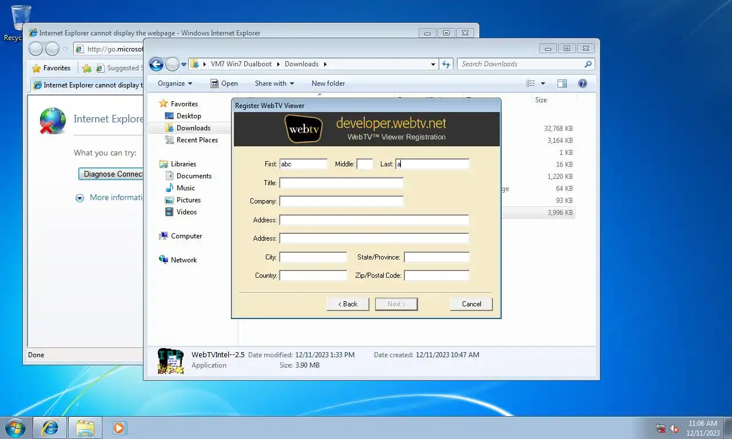
Task: Open Share with dropdown
Action: click(x=274, y=83)
